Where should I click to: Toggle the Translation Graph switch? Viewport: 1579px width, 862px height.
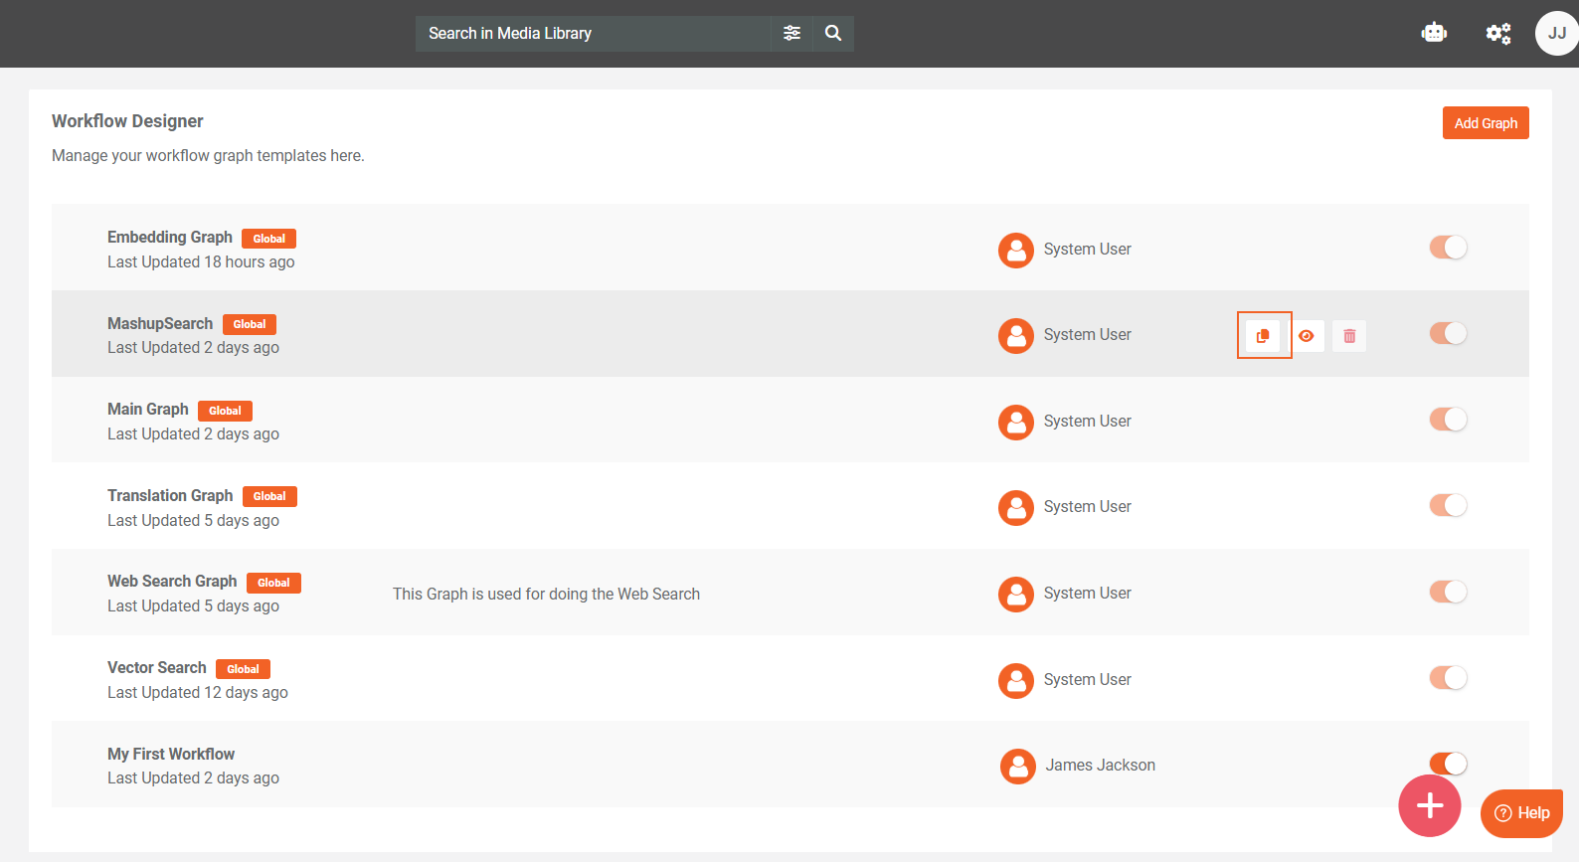(x=1448, y=506)
